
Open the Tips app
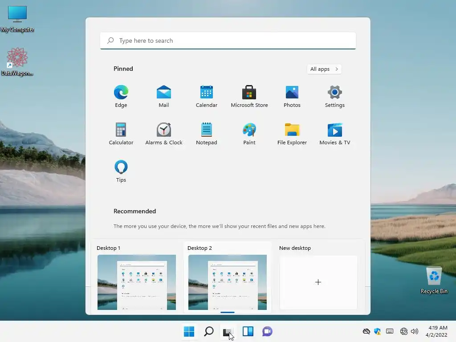click(x=121, y=171)
